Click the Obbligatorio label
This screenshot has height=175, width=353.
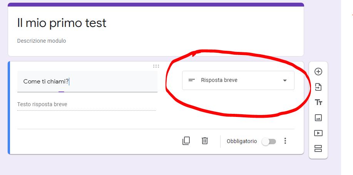[242, 141]
